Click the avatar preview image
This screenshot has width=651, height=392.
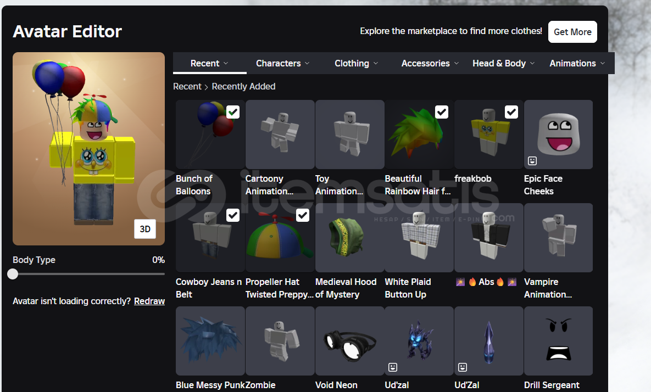pyautogui.click(x=89, y=148)
